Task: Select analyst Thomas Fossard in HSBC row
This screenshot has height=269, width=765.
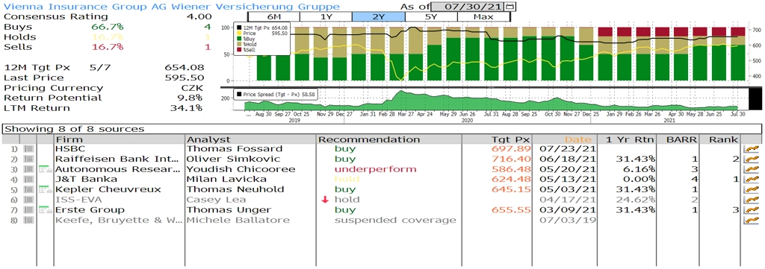Action: [235, 149]
